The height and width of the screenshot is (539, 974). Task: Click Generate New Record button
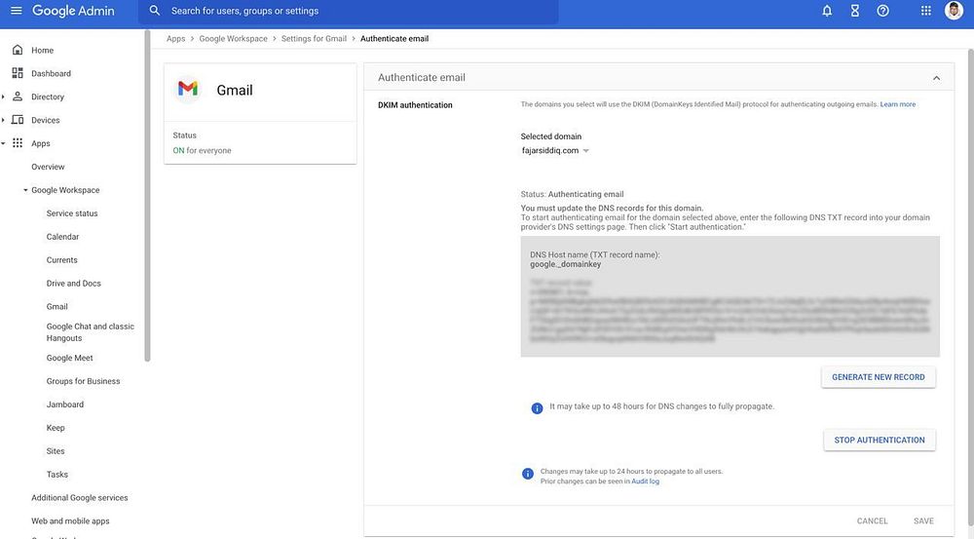click(879, 377)
